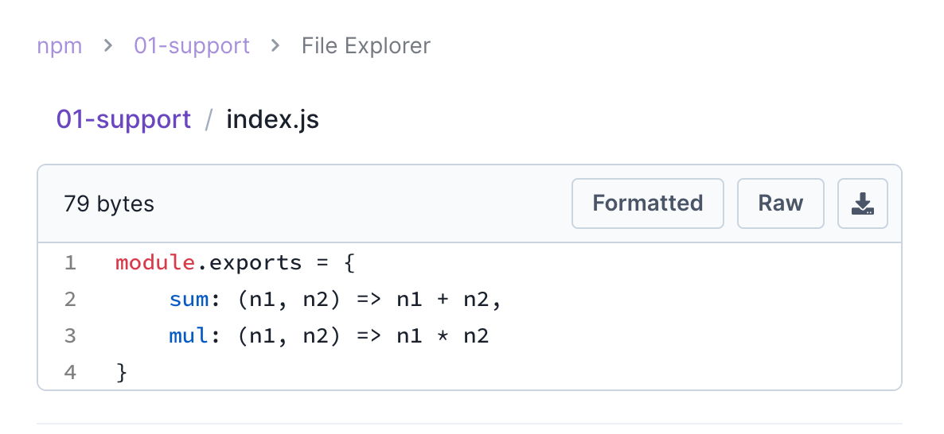Go to npm breadcrumb link
The height and width of the screenshot is (434, 944).
pyautogui.click(x=60, y=45)
